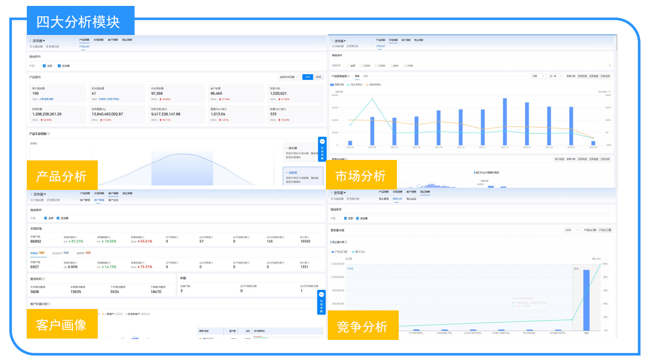Expand the 月度 period dropdown
651x364 pixels.
coord(538,76)
